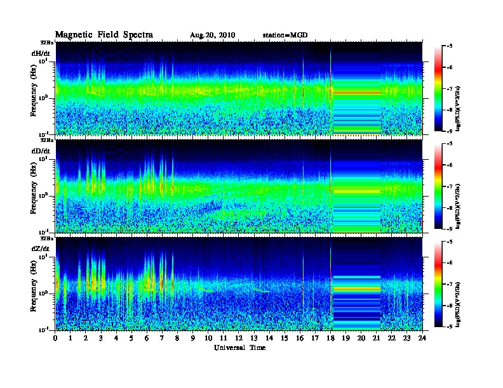This screenshot has width=503, height=388.
Task: Click the hour 6 tick label on the time axis
Action: (147, 338)
